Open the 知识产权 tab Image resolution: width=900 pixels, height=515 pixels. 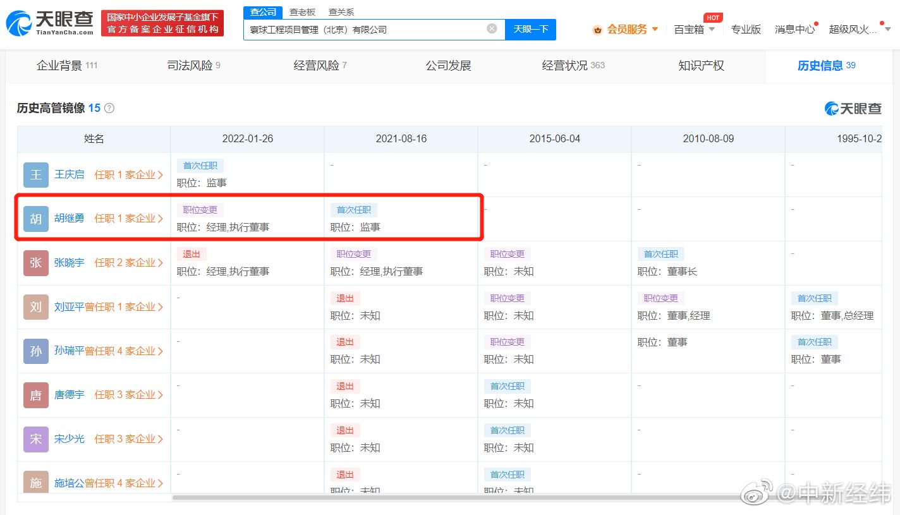[x=701, y=66]
